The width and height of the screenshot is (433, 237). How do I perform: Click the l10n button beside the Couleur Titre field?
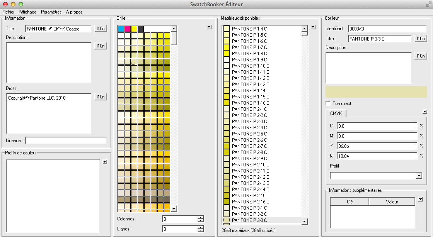pyautogui.click(x=421, y=39)
